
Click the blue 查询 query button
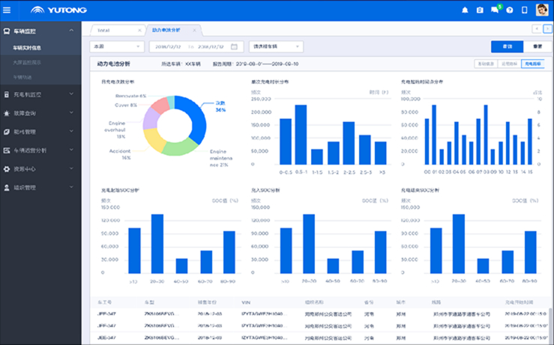[x=507, y=46]
